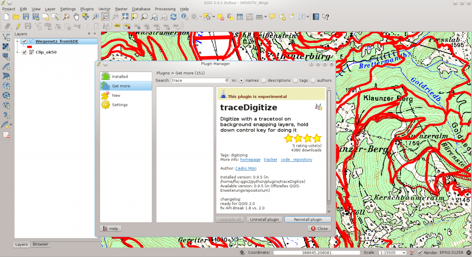
Task: Select the 'names' search radio button
Action: (x=242, y=80)
